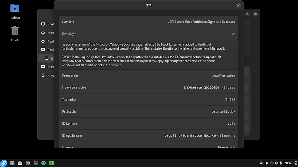The image size is (298, 167).
Task: Open the notifications bell in the tray
Action: tap(266, 163)
